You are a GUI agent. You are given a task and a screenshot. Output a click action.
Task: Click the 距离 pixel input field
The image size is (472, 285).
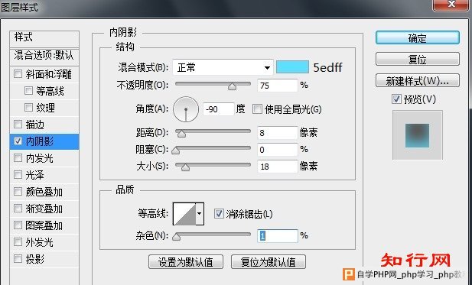coord(278,133)
